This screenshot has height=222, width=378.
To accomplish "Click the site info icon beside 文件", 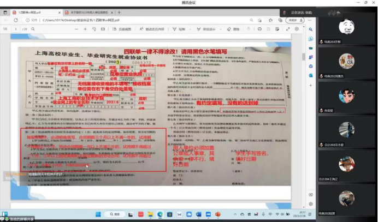I will (x=27, y=20).
